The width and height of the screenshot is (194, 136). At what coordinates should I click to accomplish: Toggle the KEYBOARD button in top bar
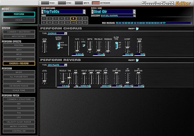pyautogui.click(x=96, y=3)
